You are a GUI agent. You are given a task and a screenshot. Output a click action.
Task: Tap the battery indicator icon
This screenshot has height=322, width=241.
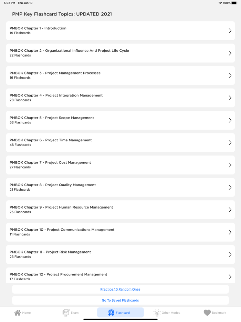(234, 3)
